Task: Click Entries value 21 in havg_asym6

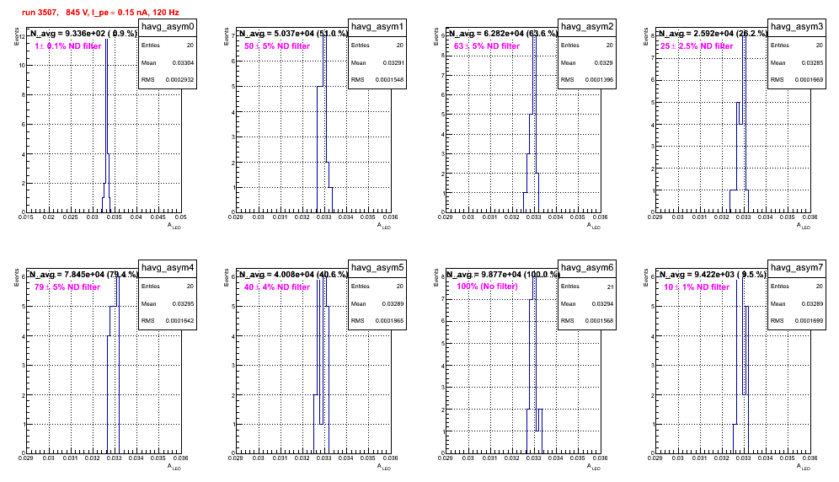Action: click(610, 287)
